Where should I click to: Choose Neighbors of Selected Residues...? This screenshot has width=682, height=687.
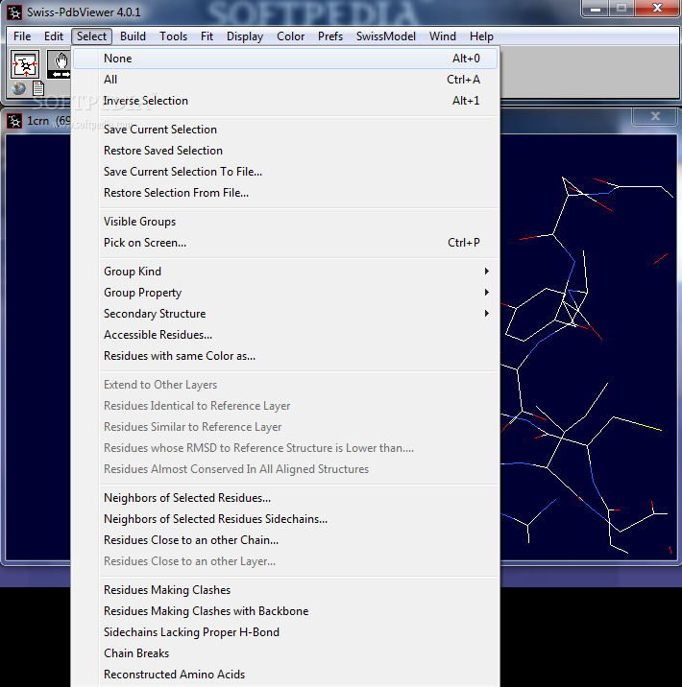click(x=285, y=497)
